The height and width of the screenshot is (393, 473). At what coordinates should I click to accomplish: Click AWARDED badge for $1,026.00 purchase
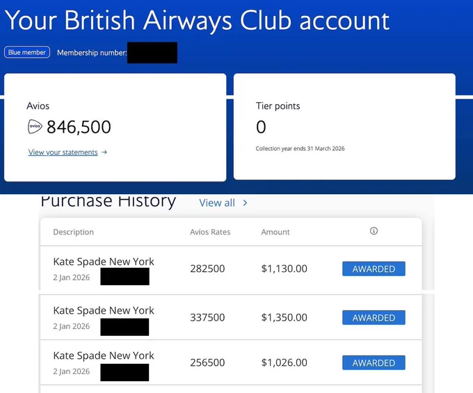(374, 362)
